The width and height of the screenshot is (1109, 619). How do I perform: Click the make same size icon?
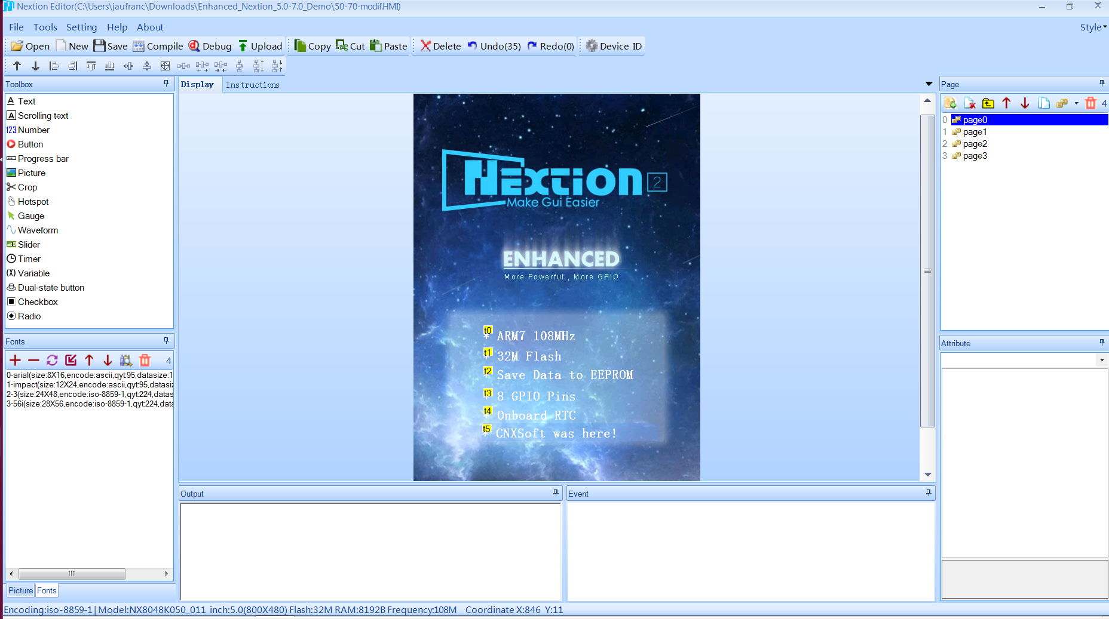(x=165, y=66)
